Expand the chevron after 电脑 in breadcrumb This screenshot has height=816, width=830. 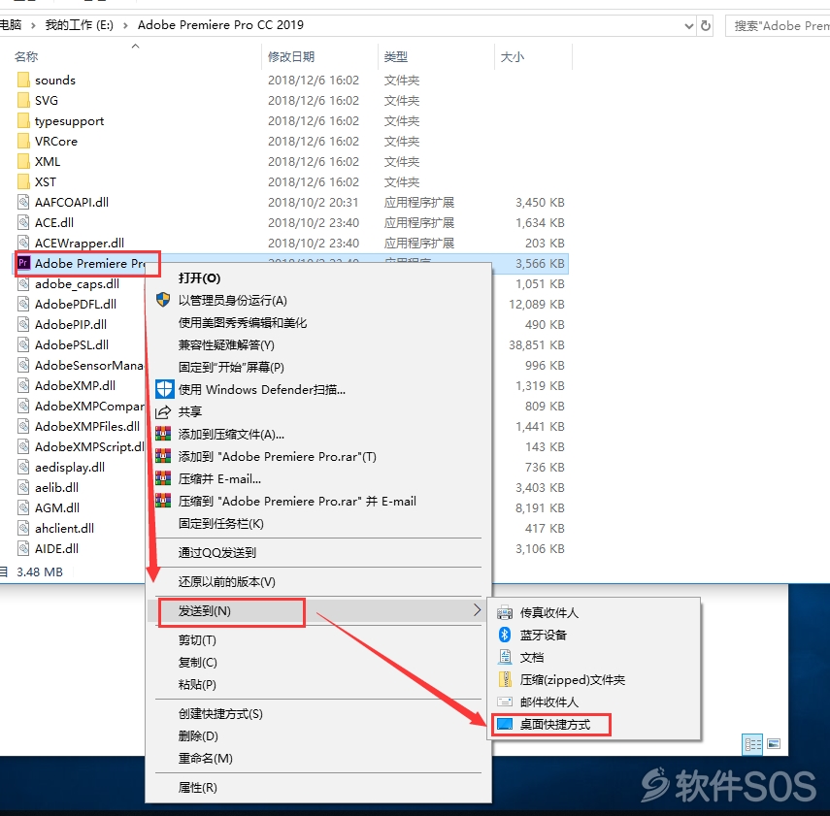(x=33, y=25)
